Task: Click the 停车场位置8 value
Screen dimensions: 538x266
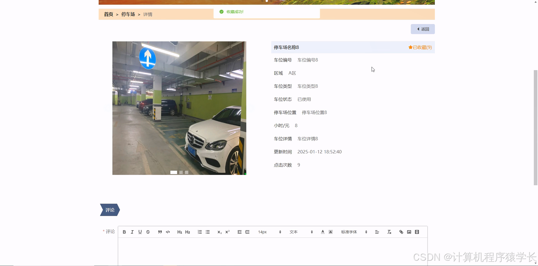Action: pos(314,113)
